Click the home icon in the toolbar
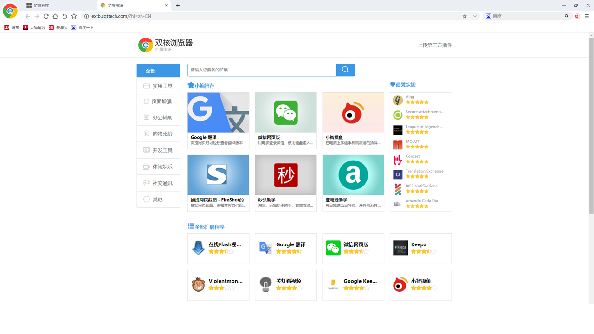Image resolution: width=594 pixels, height=334 pixels. (x=55, y=16)
